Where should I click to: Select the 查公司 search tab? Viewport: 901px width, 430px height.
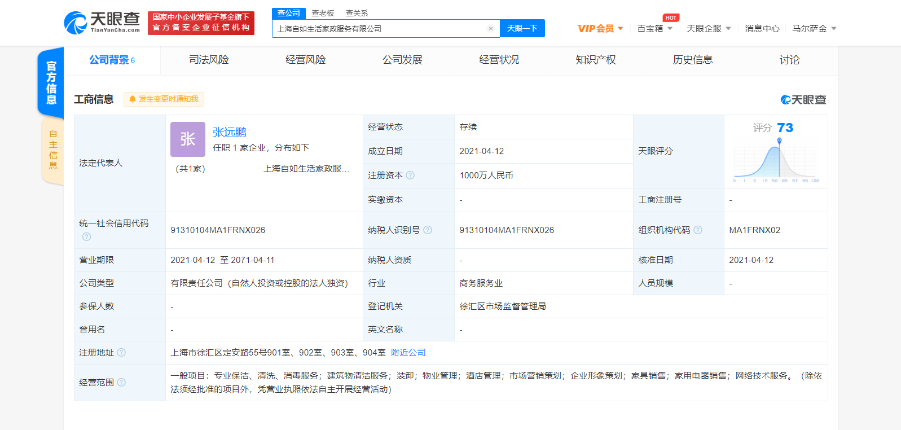289,13
